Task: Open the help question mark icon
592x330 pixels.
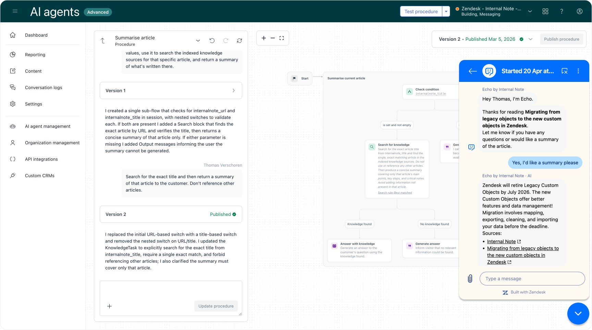Action: pos(562,11)
